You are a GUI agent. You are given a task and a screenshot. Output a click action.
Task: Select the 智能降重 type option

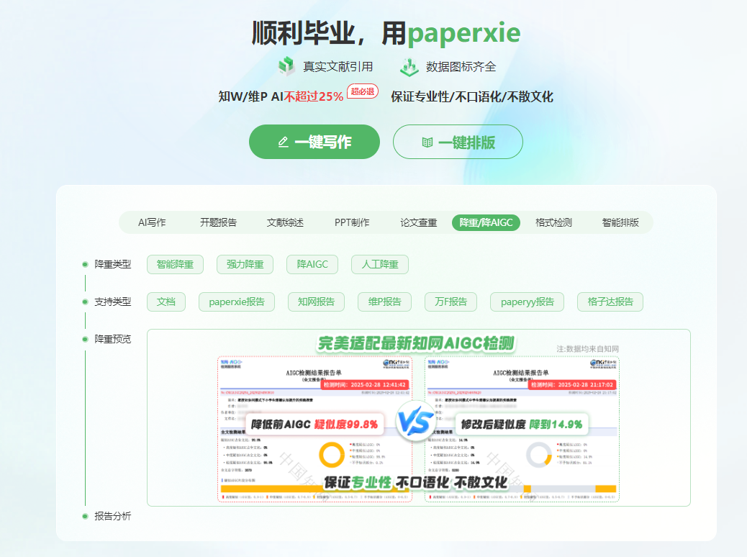[x=175, y=264]
